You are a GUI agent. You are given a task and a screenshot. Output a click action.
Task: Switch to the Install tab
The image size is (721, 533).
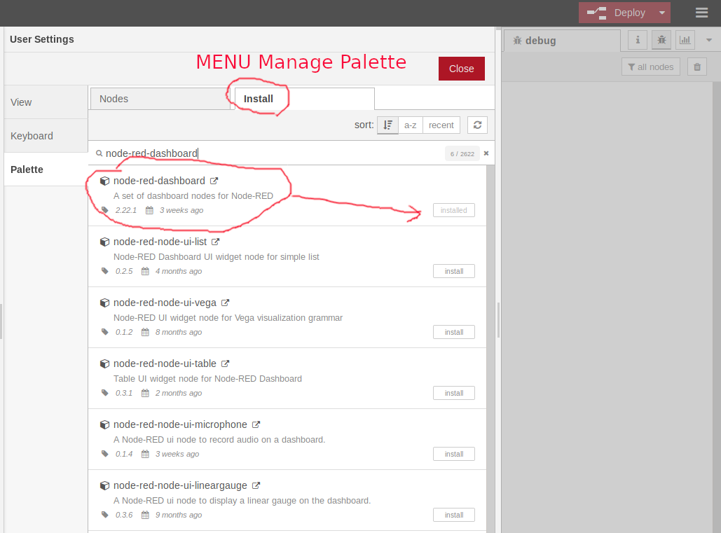pyautogui.click(x=304, y=99)
